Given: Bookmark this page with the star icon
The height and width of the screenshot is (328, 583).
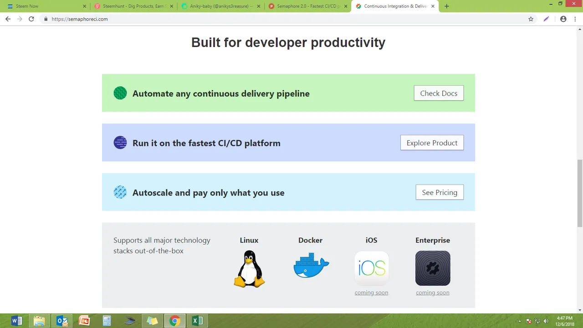Looking at the screenshot, I should coord(531,19).
